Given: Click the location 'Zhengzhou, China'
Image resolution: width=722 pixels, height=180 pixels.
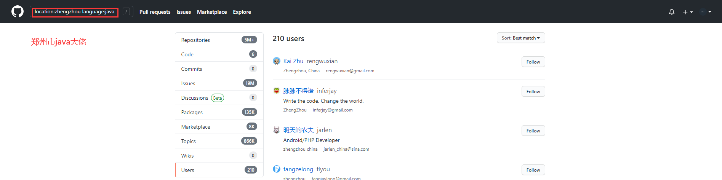Looking at the screenshot, I should (x=301, y=71).
